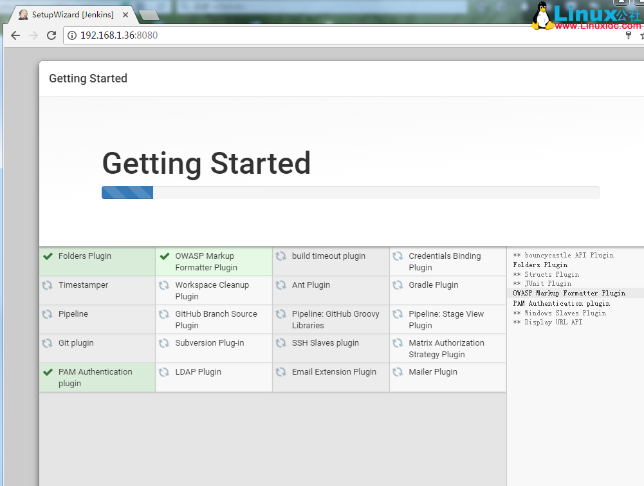Click the back navigation arrow
644x486 pixels.
click(15, 35)
